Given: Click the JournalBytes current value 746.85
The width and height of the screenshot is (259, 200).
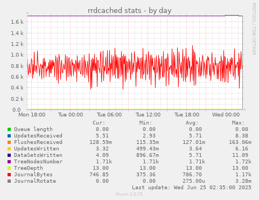Looking at the screenshot, I should [99, 175].
